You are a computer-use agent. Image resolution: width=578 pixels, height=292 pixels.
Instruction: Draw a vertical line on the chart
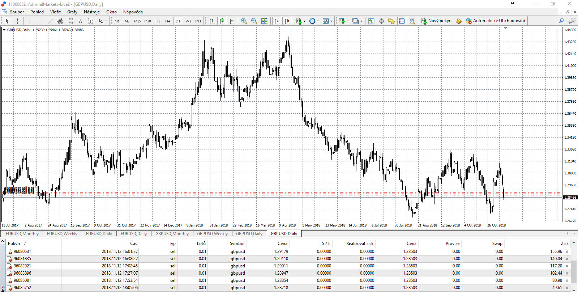tap(30, 21)
